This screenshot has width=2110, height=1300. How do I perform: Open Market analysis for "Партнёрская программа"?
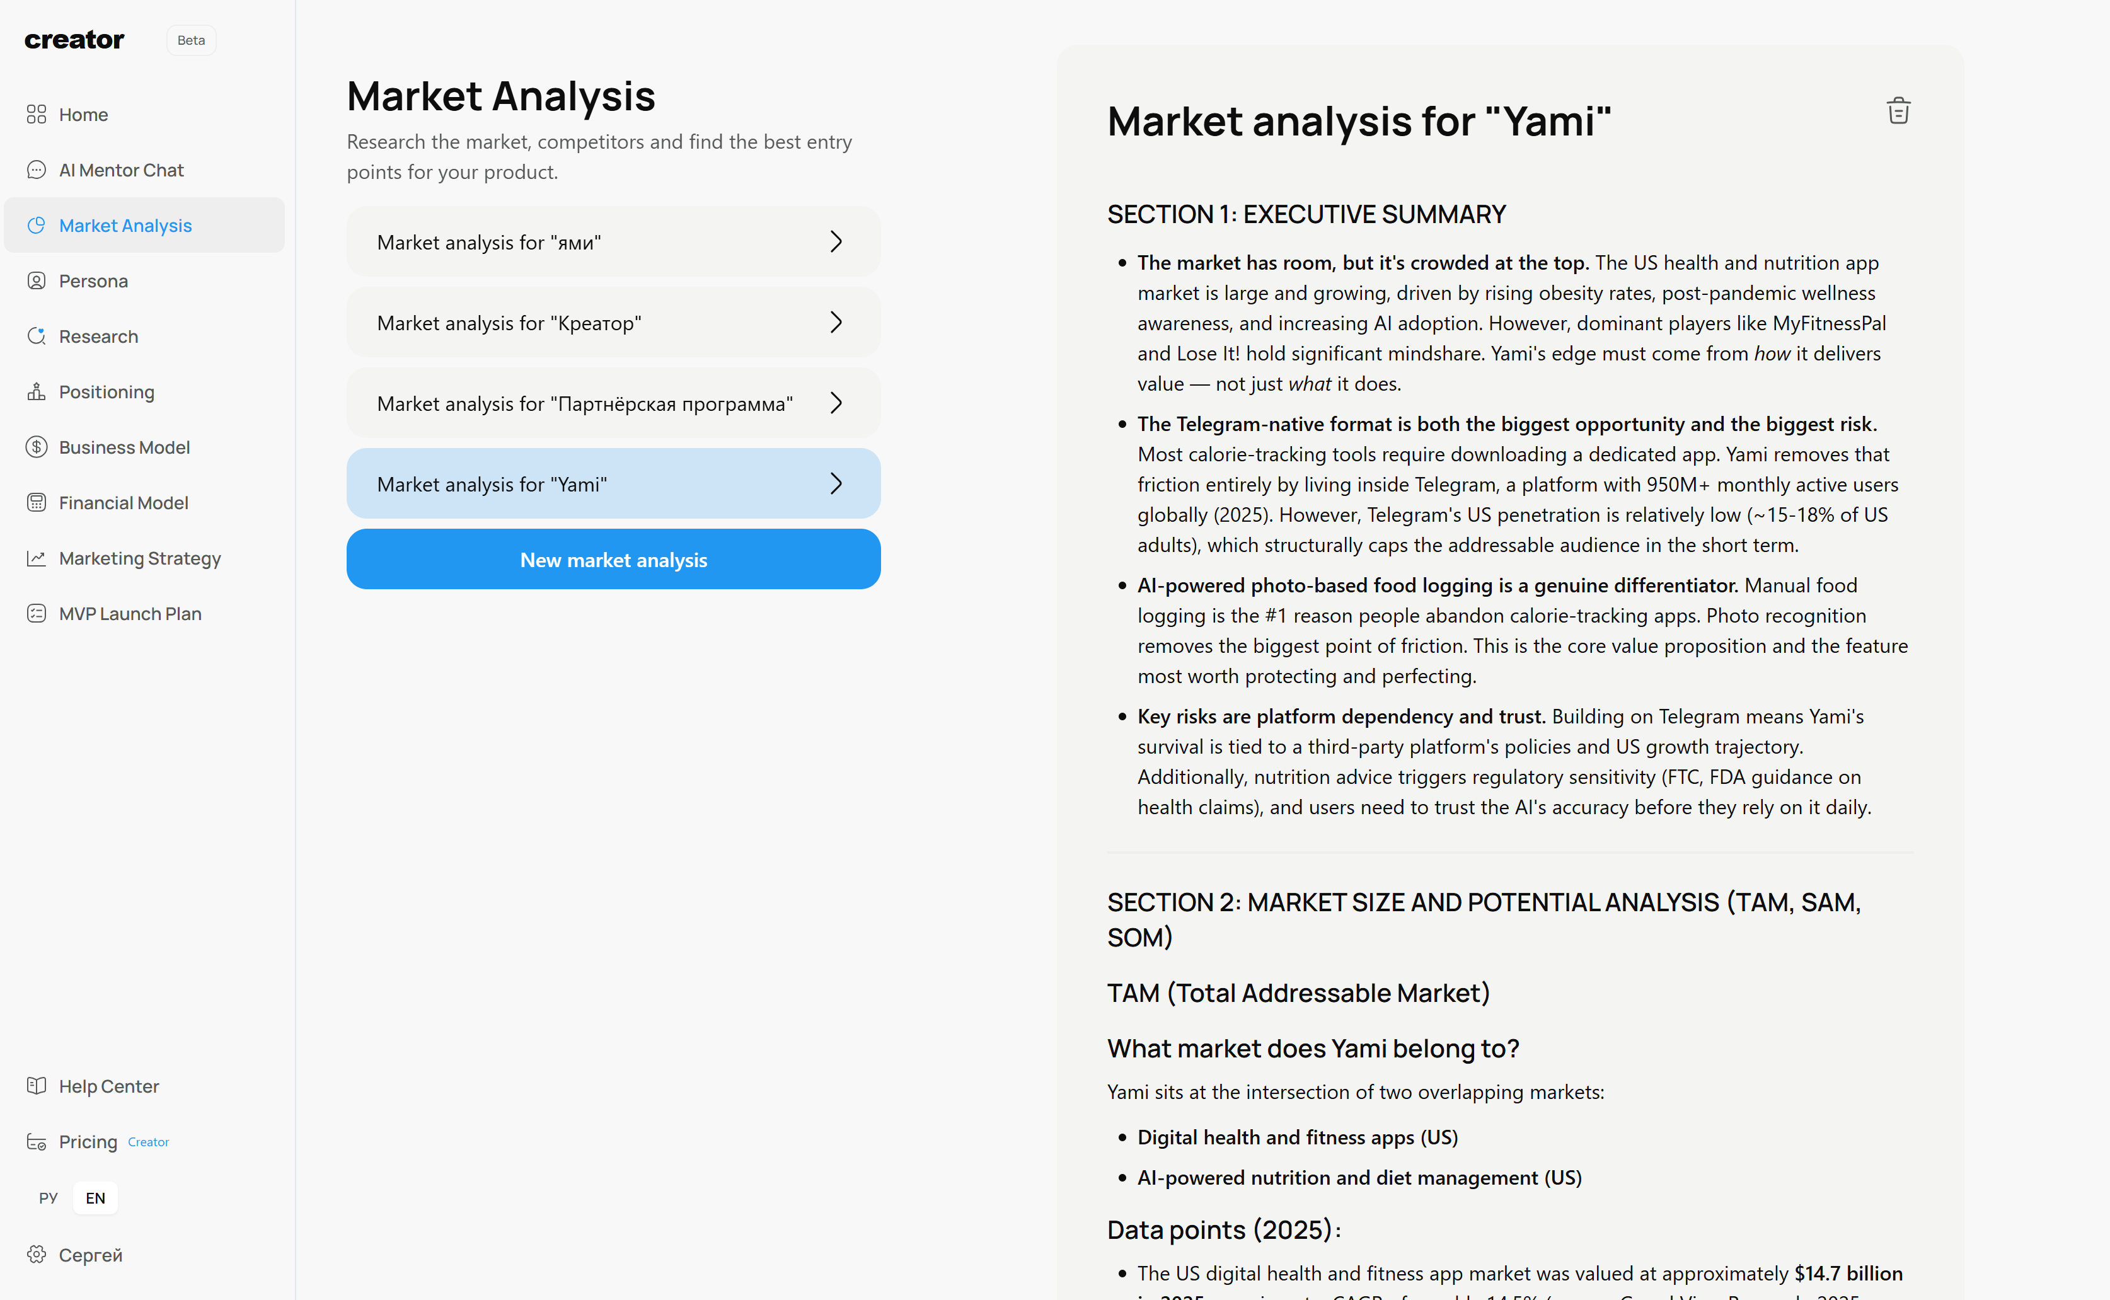coord(612,403)
